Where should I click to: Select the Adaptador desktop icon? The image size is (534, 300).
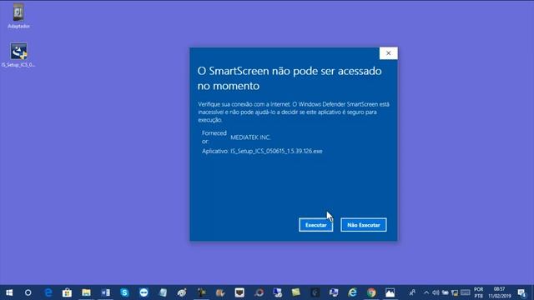point(18,16)
